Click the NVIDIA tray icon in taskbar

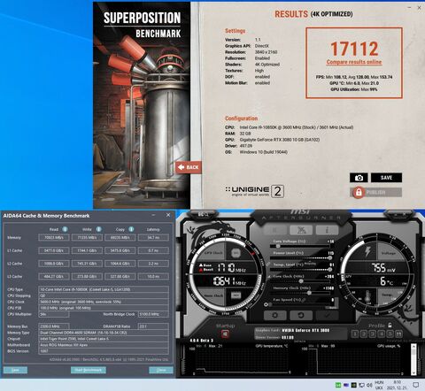tap(353, 385)
